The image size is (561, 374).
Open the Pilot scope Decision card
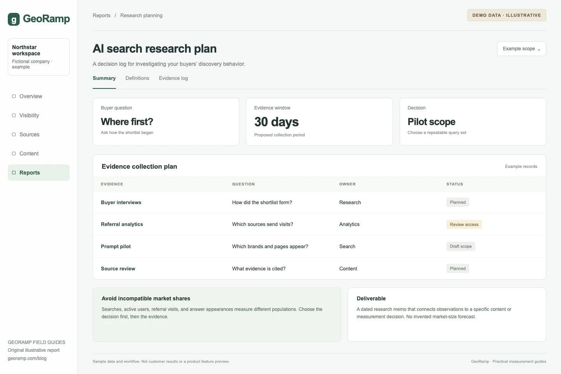[x=473, y=122]
